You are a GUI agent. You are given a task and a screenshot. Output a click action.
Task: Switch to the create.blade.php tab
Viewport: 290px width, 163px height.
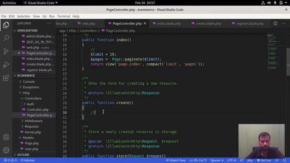tap(208, 24)
